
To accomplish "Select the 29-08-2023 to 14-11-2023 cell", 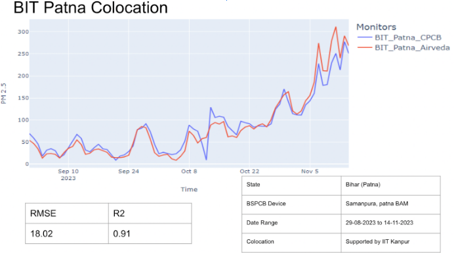I will click(x=390, y=223).
